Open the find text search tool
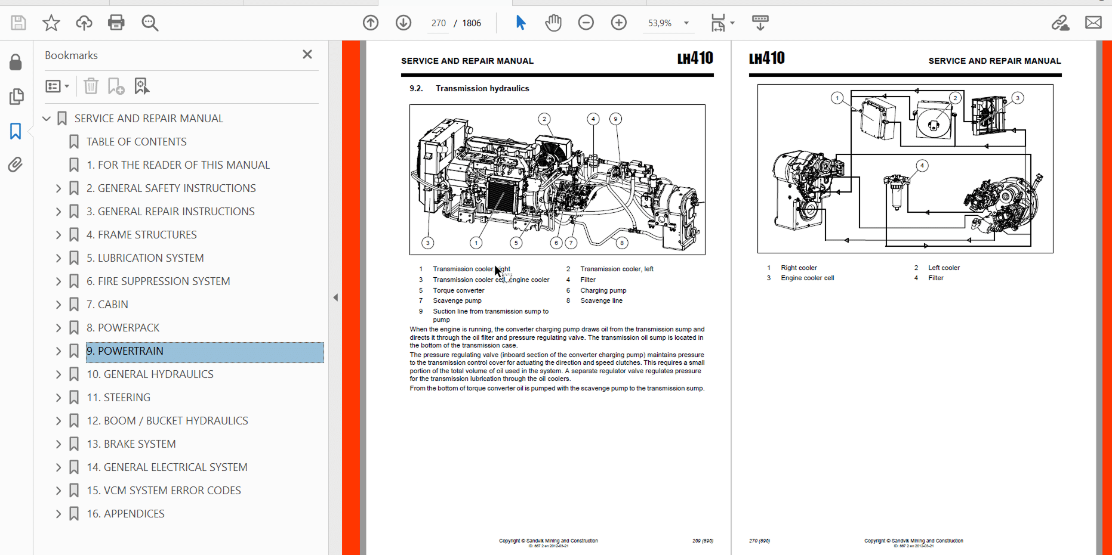The image size is (1112, 555). click(150, 23)
